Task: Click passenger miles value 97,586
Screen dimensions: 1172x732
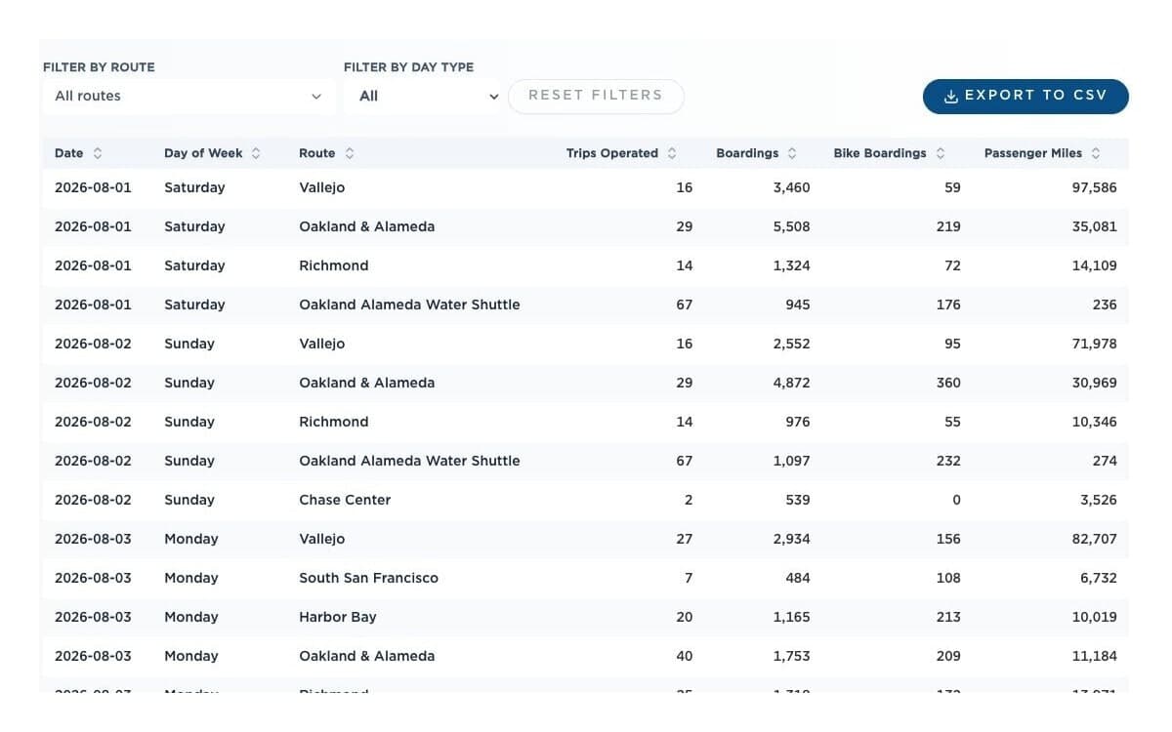Action: (x=1094, y=187)
